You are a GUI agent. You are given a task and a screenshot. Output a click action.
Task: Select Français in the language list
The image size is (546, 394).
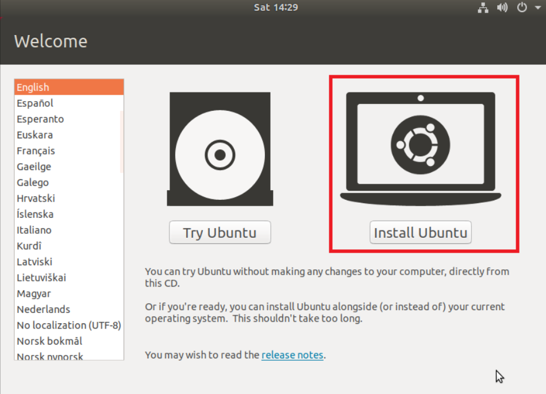[x=69, y=150]
